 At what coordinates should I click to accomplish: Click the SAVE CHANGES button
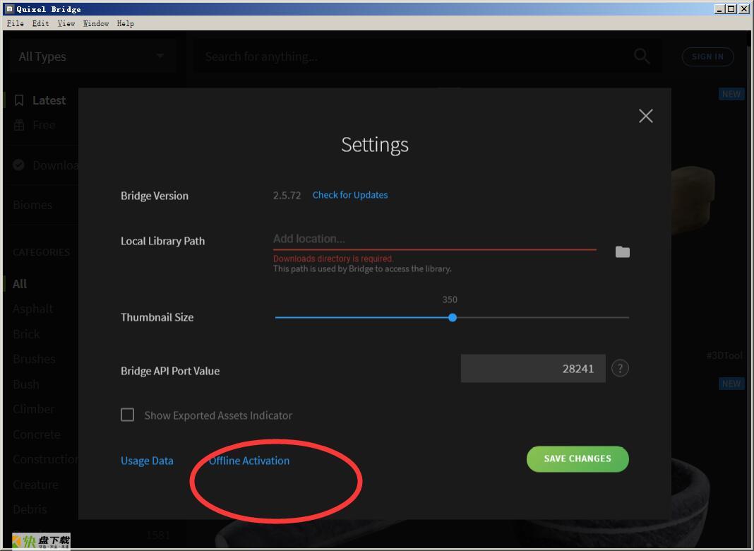pos(578,458)
